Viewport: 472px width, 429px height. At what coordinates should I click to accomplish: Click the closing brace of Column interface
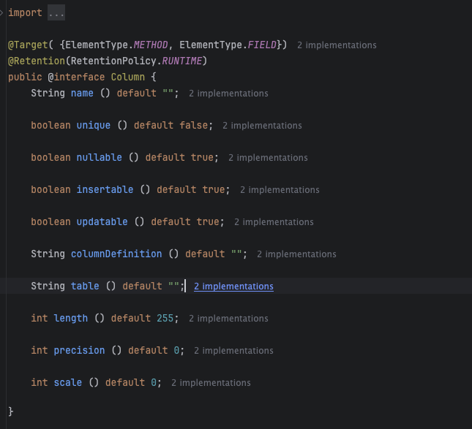[11, 411]
